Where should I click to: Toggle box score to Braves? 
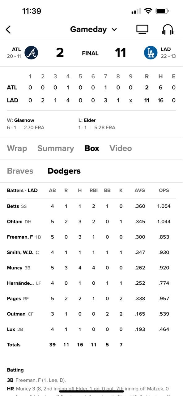[20, 171]
